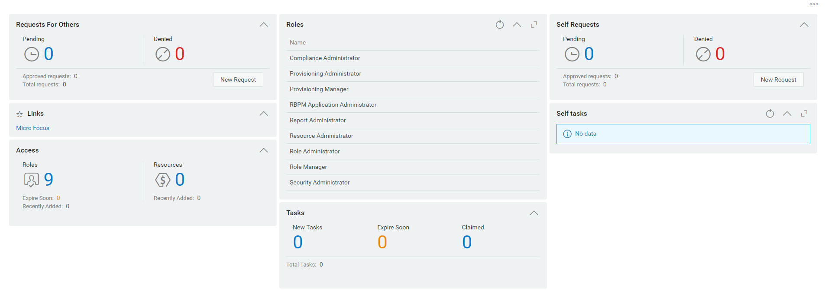The image size is (828, 292).
Task: Collapse the Tasks widget
Action: coord(534,213)
